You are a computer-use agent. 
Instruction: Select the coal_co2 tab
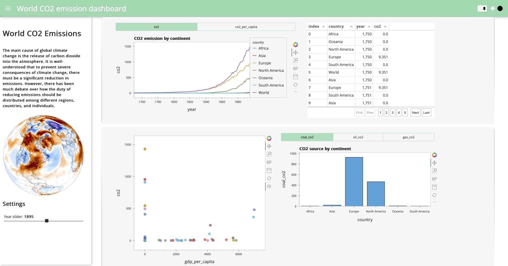click(307, 137)
